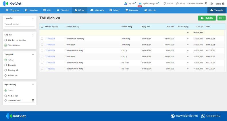The height and width of the screenshot is (121, 227).
Task: Collapse the Hạn sử dụng filter panel
Action: tap(33, 85)
